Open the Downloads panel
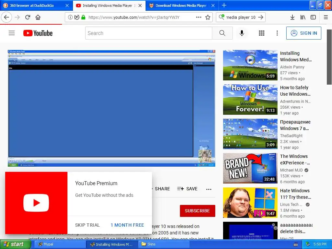The height and width of the screenshot is (249, 332). [x=292, y=17]
